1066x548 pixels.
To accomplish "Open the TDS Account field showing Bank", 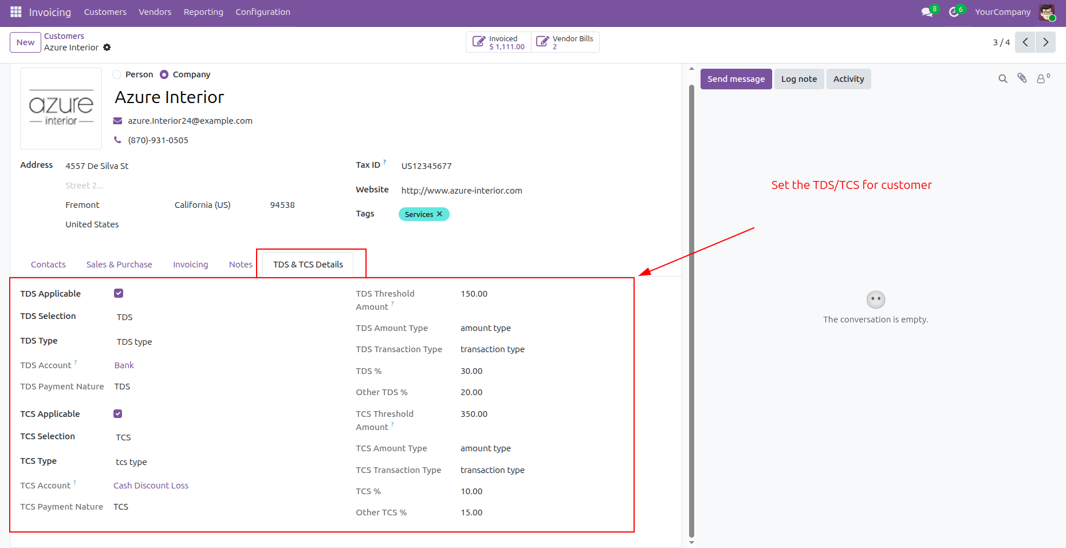I will [x=124, y=365].
